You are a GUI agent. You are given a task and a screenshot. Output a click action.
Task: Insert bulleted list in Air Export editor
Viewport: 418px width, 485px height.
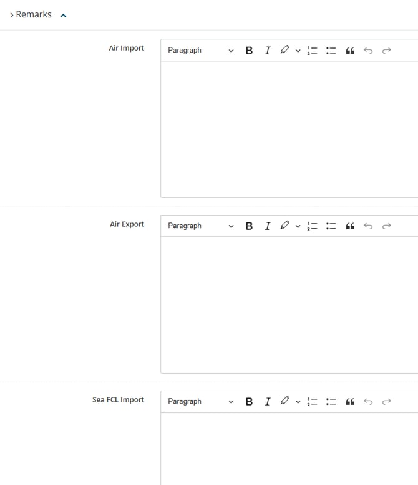point(331,226)
